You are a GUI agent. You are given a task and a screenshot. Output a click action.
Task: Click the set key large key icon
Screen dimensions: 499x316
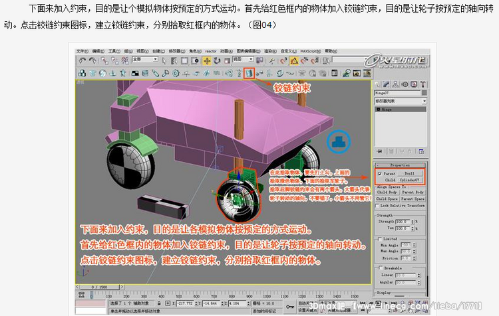[290, 307]
